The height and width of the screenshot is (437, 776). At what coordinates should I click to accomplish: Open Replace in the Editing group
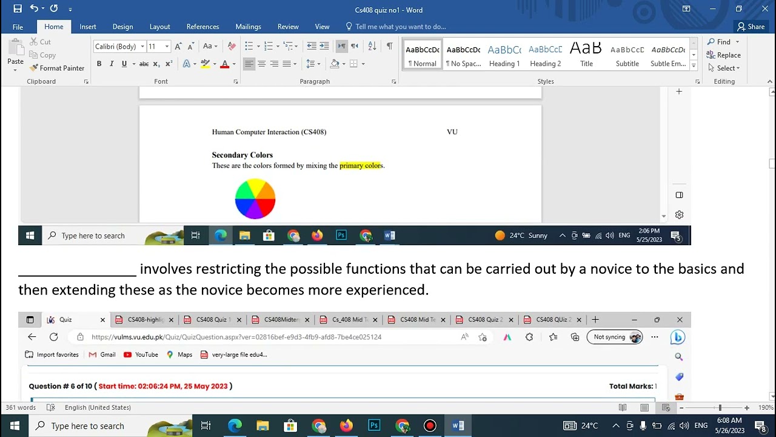[724, 55]
